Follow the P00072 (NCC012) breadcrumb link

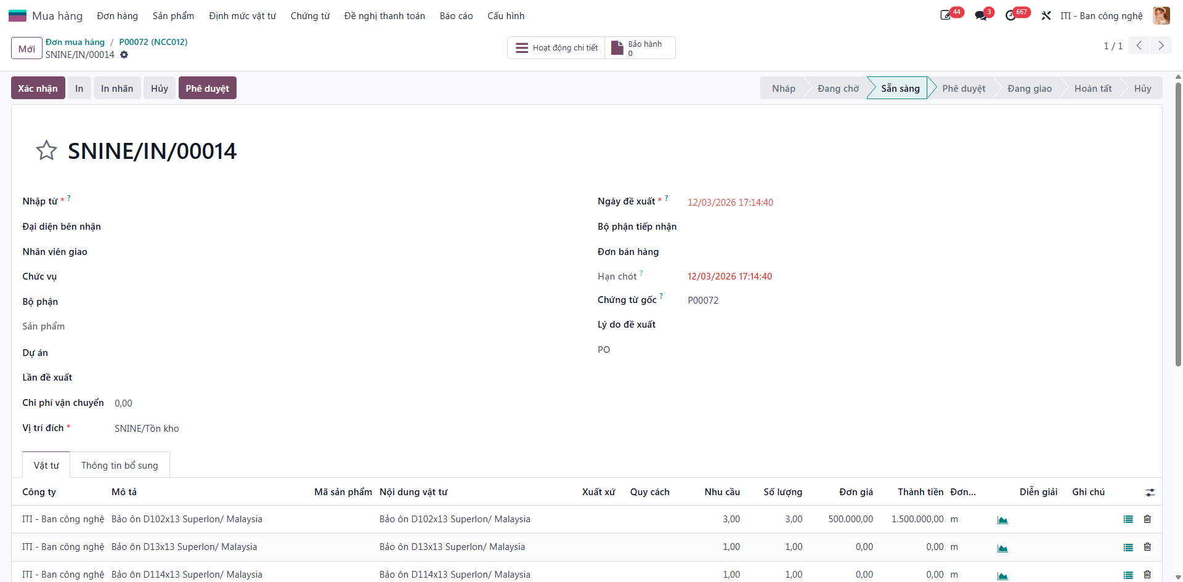[153, 42]
